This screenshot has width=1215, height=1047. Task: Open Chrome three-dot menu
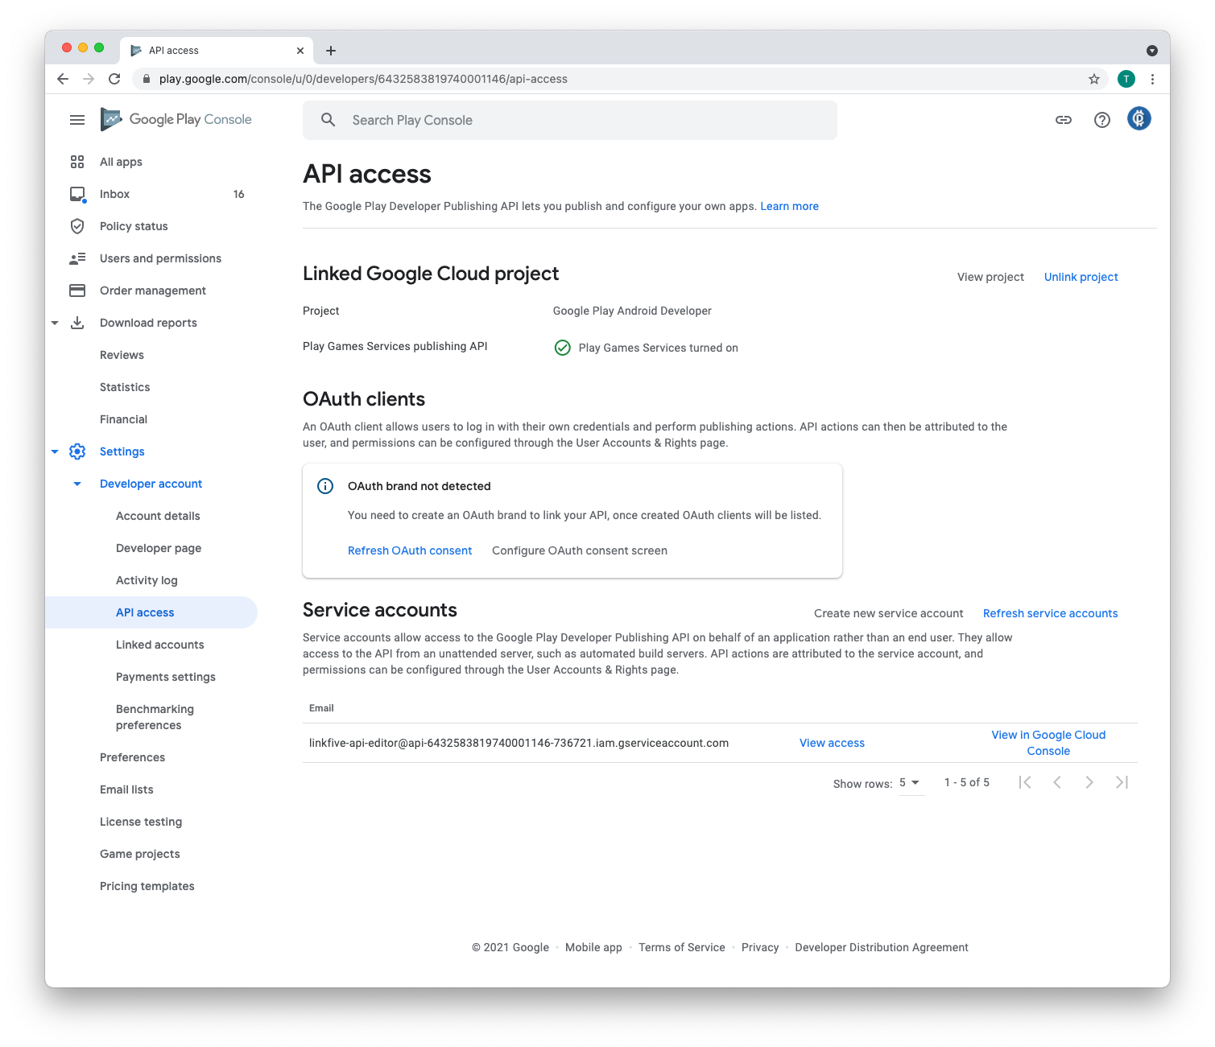pyautogui.click(x=1152, y=79)
